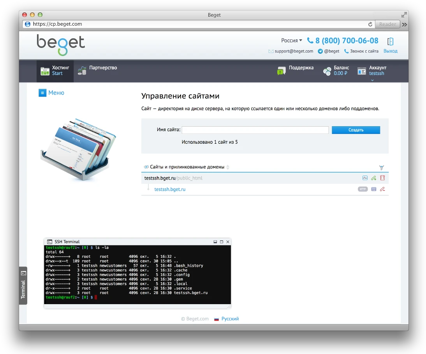Click the exit door icon above Выход

tap(391, 42)
